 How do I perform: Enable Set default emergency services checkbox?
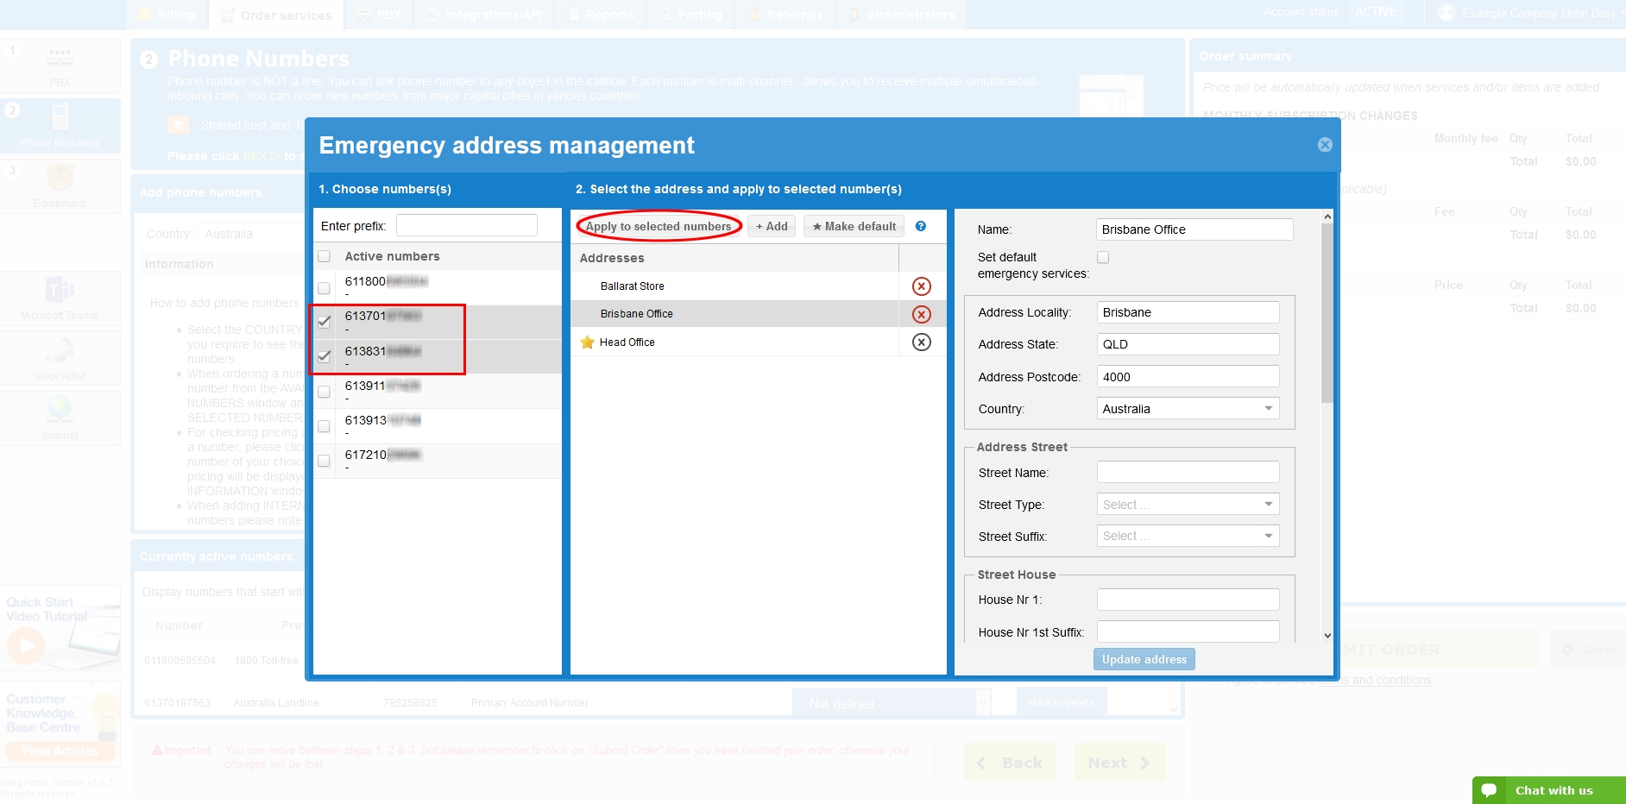coord(1103,257)
